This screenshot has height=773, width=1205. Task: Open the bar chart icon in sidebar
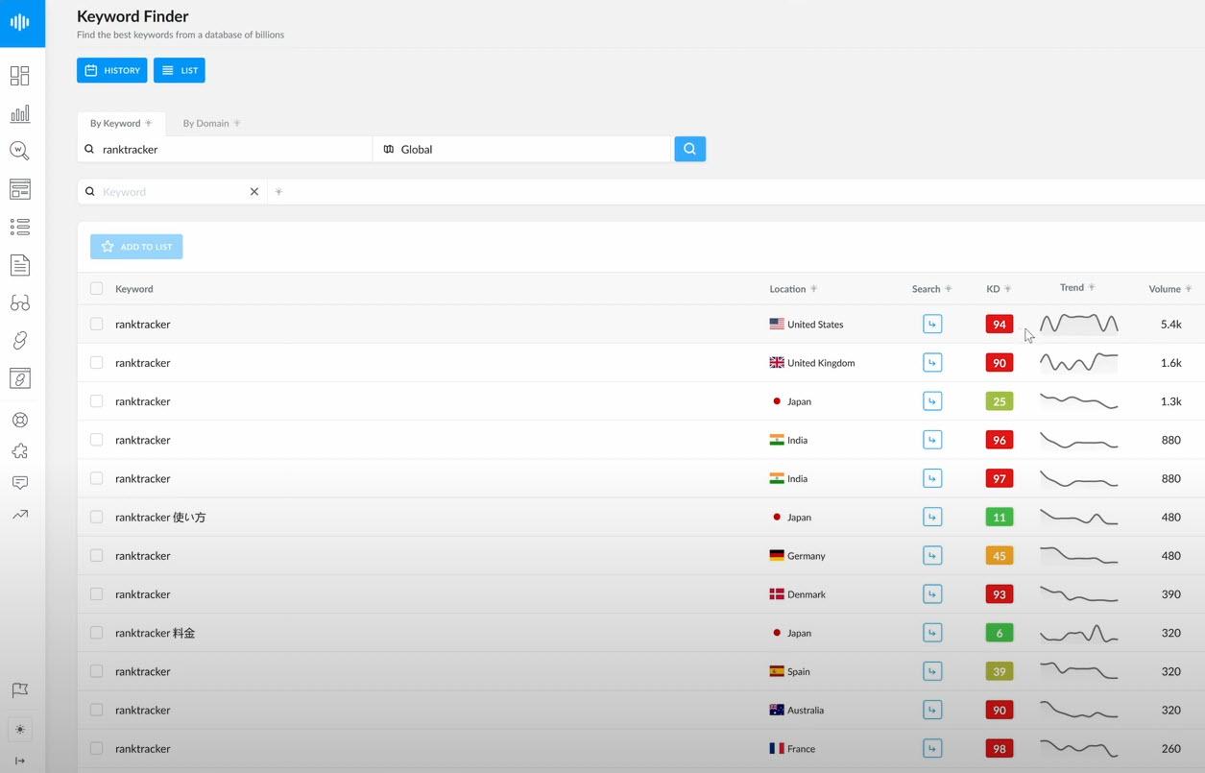pos(20,113)
